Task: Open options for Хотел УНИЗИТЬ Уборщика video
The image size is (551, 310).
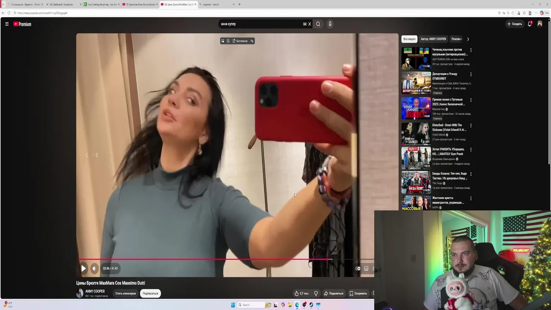Action: coord(471,150)
